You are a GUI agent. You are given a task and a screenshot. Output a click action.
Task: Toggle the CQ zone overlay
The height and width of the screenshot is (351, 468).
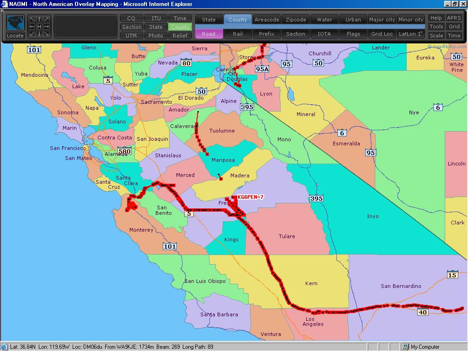point(131,18)
